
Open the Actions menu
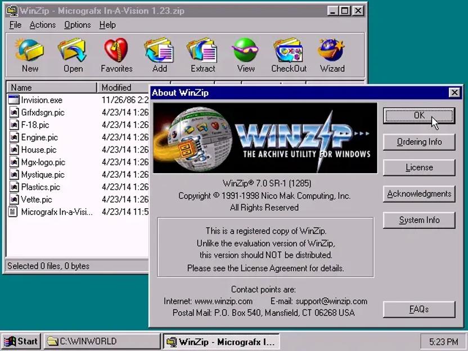(42, 25)
